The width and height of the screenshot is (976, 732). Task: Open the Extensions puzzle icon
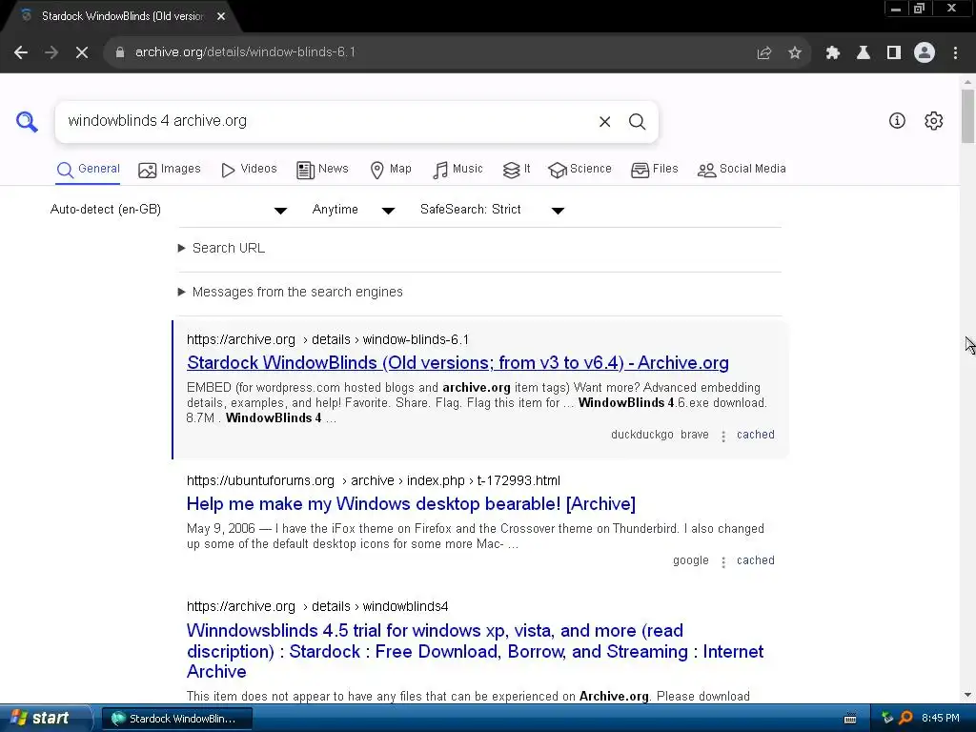coord(833,53)
